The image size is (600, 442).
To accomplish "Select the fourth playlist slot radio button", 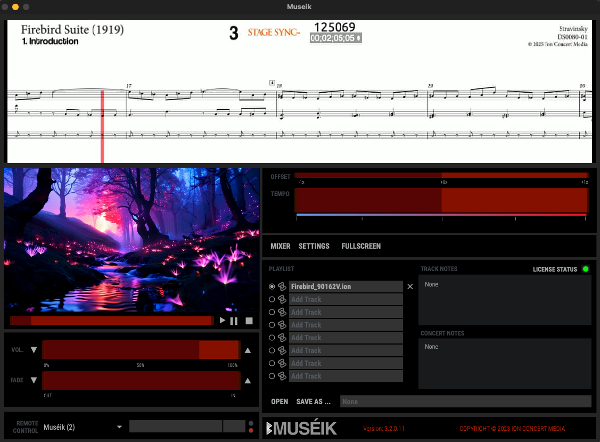I will click(x=272, y=325).
